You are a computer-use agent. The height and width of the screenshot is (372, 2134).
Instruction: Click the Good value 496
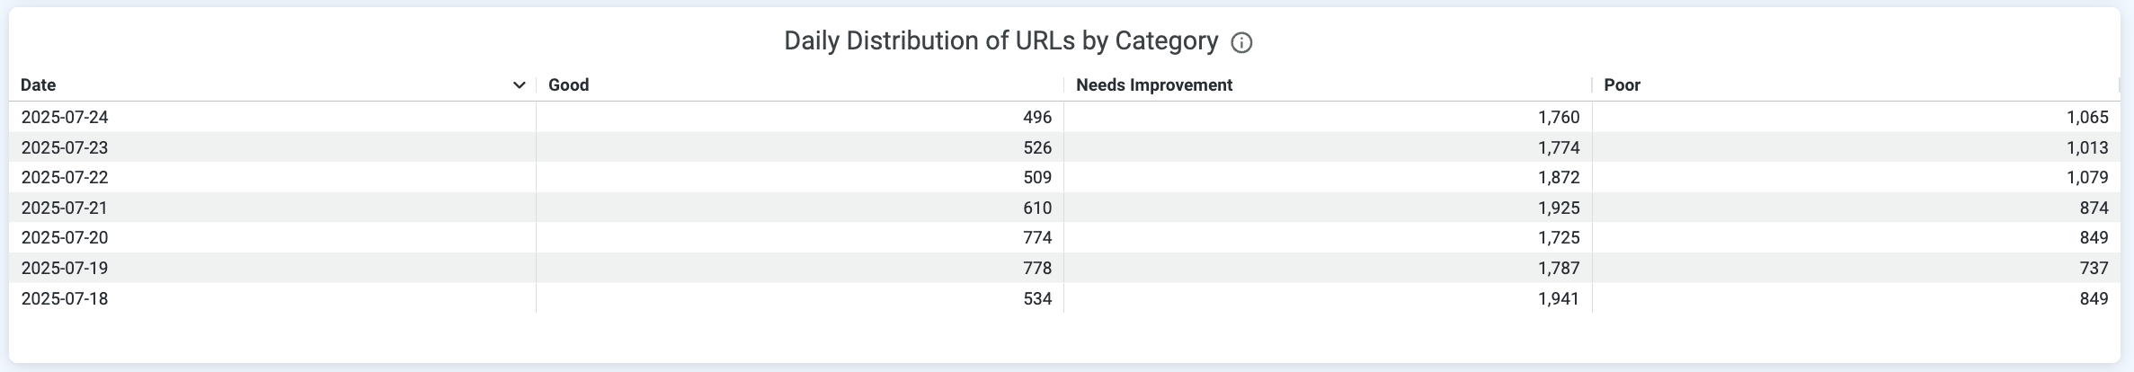[x=1036, y=118]
